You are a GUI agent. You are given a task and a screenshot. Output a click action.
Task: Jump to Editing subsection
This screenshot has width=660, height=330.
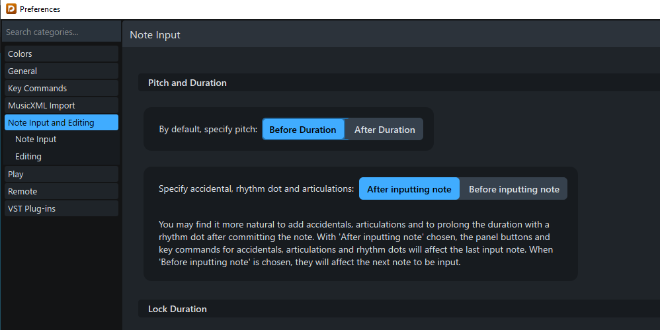coord(28,157)
